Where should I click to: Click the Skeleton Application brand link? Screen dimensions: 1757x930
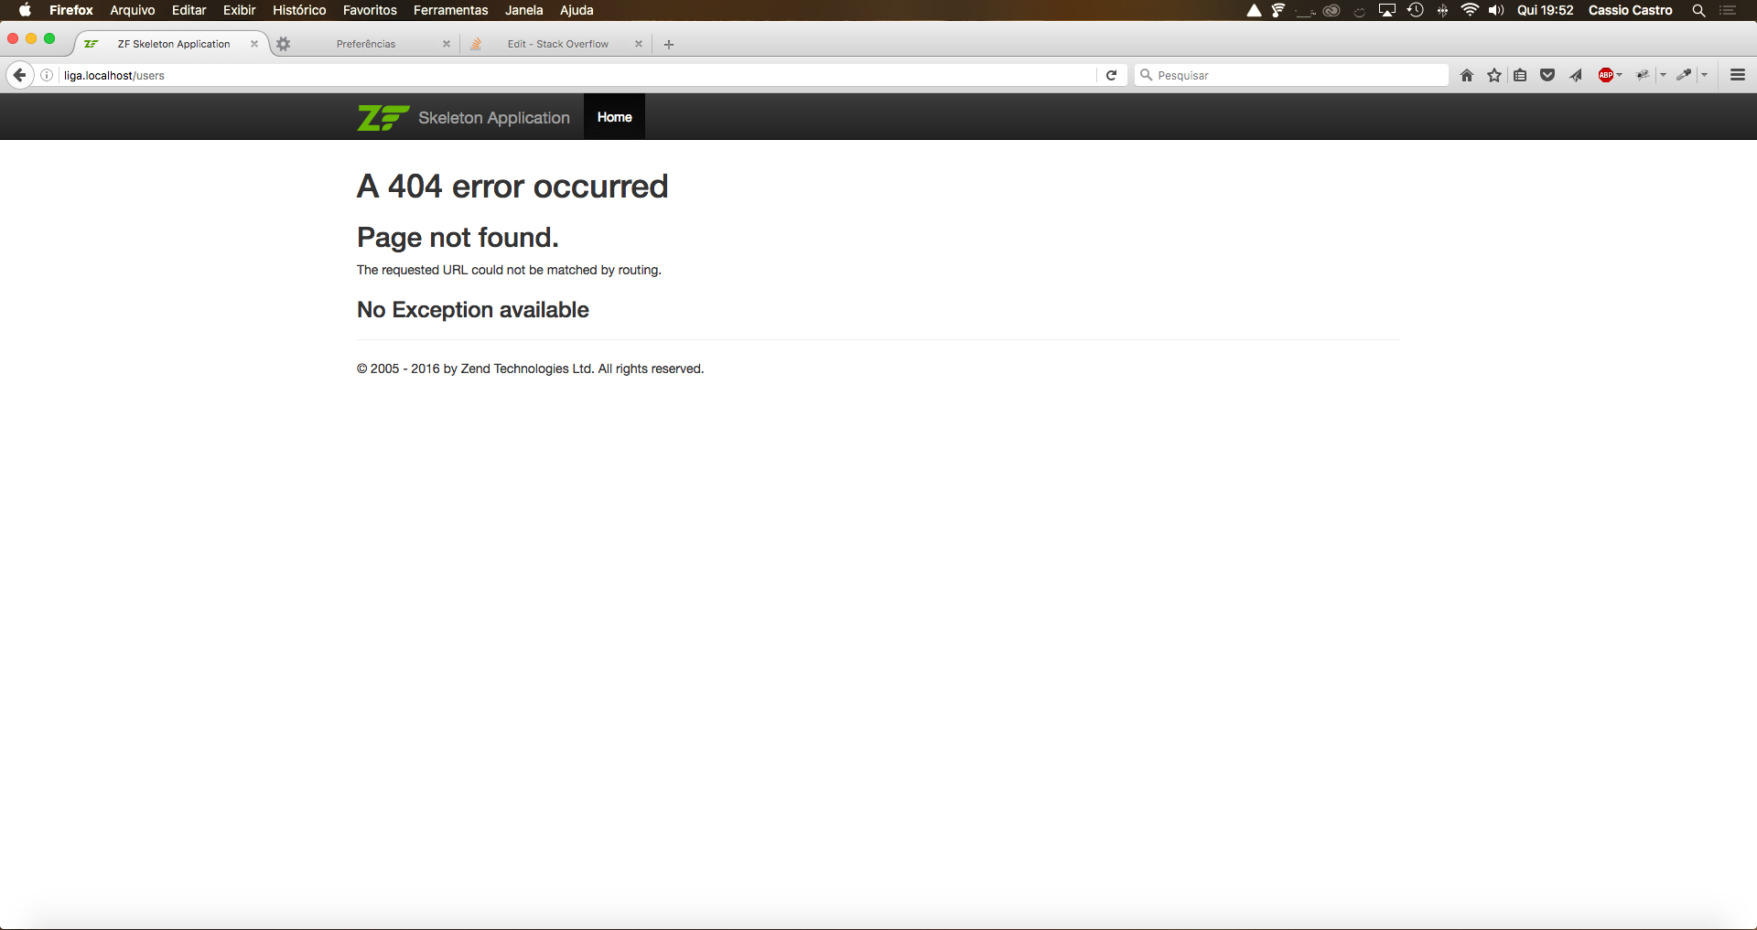coord(494,118)
